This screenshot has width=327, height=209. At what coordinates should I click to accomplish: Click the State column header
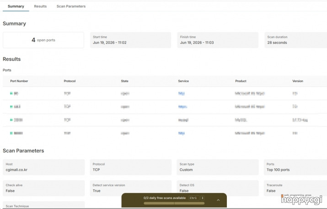(x=124, y=81)
